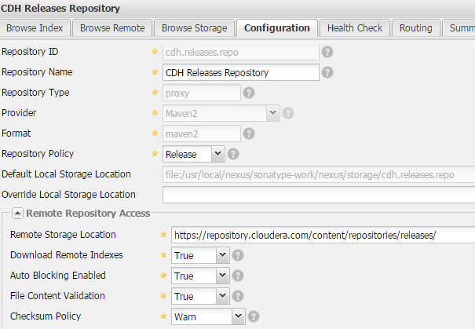475x329 pixels.
Task: Switch to the Browse Storage tab
Action: 194,28
